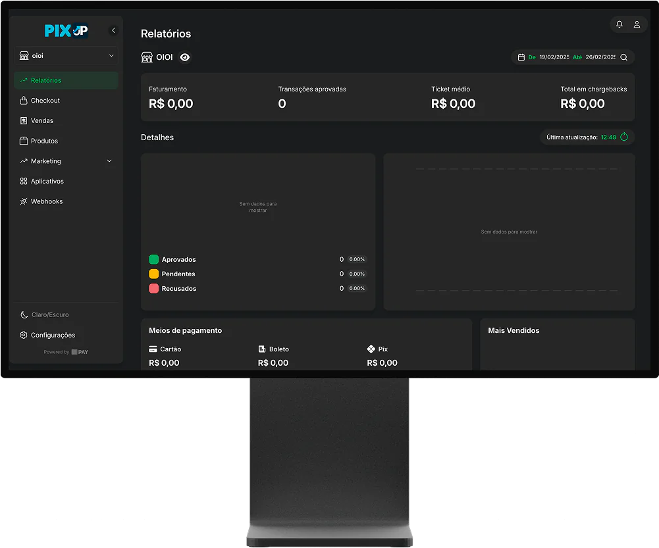The height and width of the screenshot is (548, 659).
Task: Click the green Aprovados color swatch
Action: pyautogui.click(x=154, y=259)
